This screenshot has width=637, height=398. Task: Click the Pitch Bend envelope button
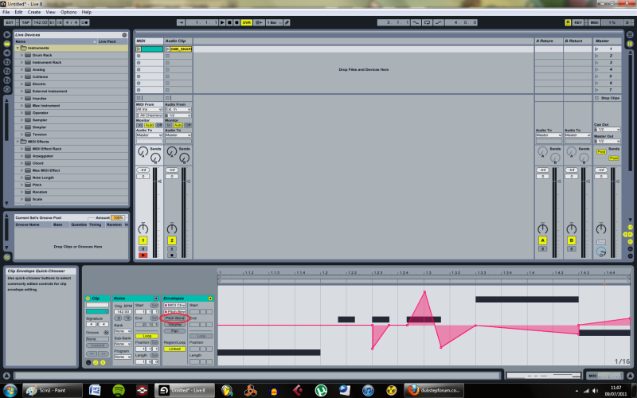(x=174, y=318)
